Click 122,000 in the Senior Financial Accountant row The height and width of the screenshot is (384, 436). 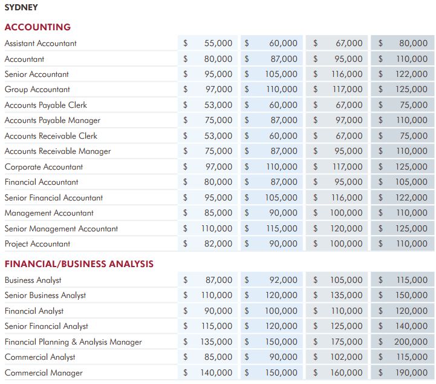(412, 197)
